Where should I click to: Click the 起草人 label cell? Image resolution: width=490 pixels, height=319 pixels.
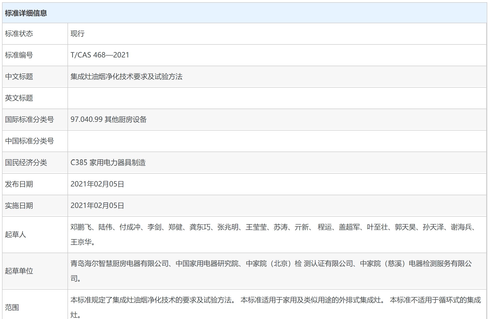[15, 235]
